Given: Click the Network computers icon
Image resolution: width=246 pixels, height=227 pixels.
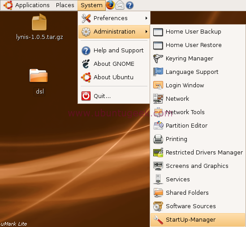Looking at the screenshot, I should pyautogui.click(x=158, y=99).
